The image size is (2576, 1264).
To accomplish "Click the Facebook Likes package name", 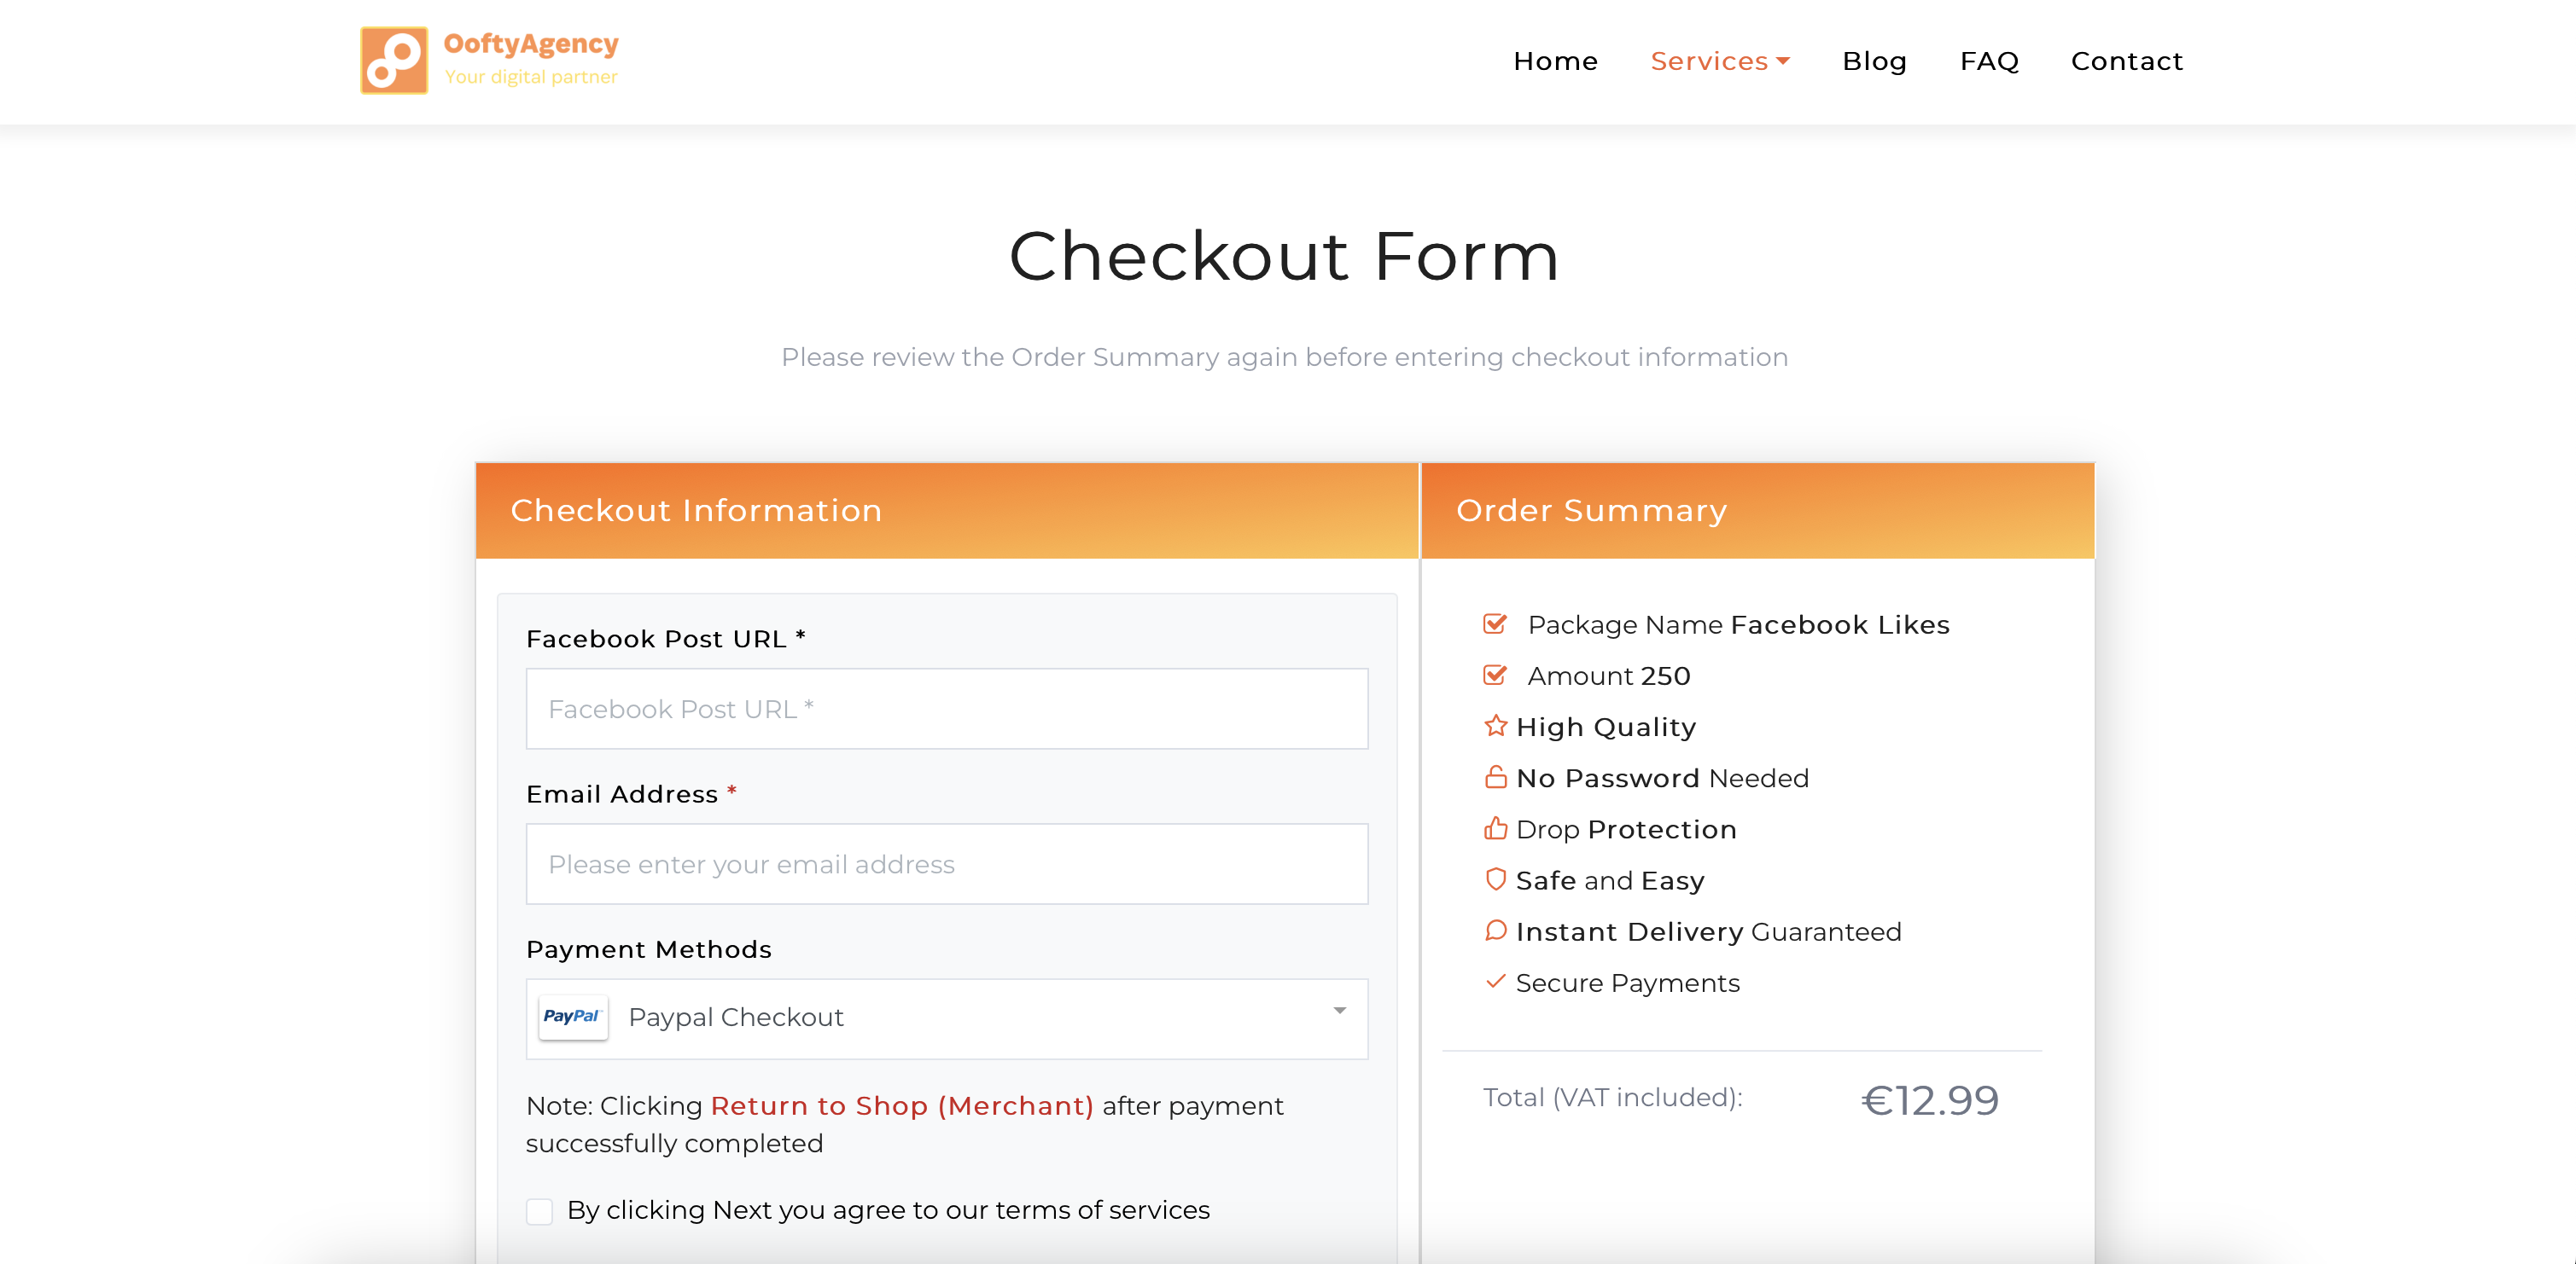I will [1840, 624].
